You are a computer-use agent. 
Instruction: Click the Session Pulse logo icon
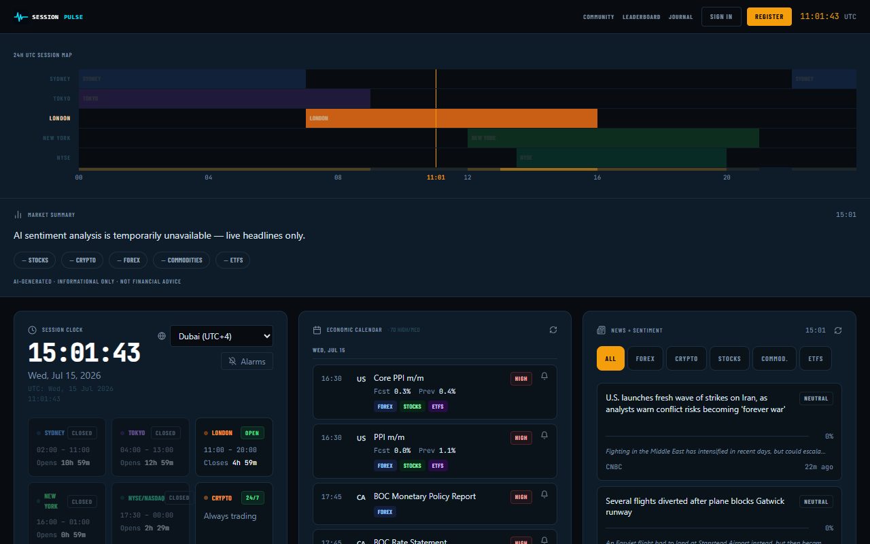[21, 17]
